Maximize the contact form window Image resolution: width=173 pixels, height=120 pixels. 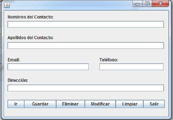point(147,3)
